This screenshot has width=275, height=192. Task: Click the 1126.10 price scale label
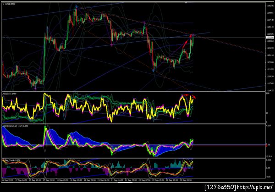pos(270,55)
